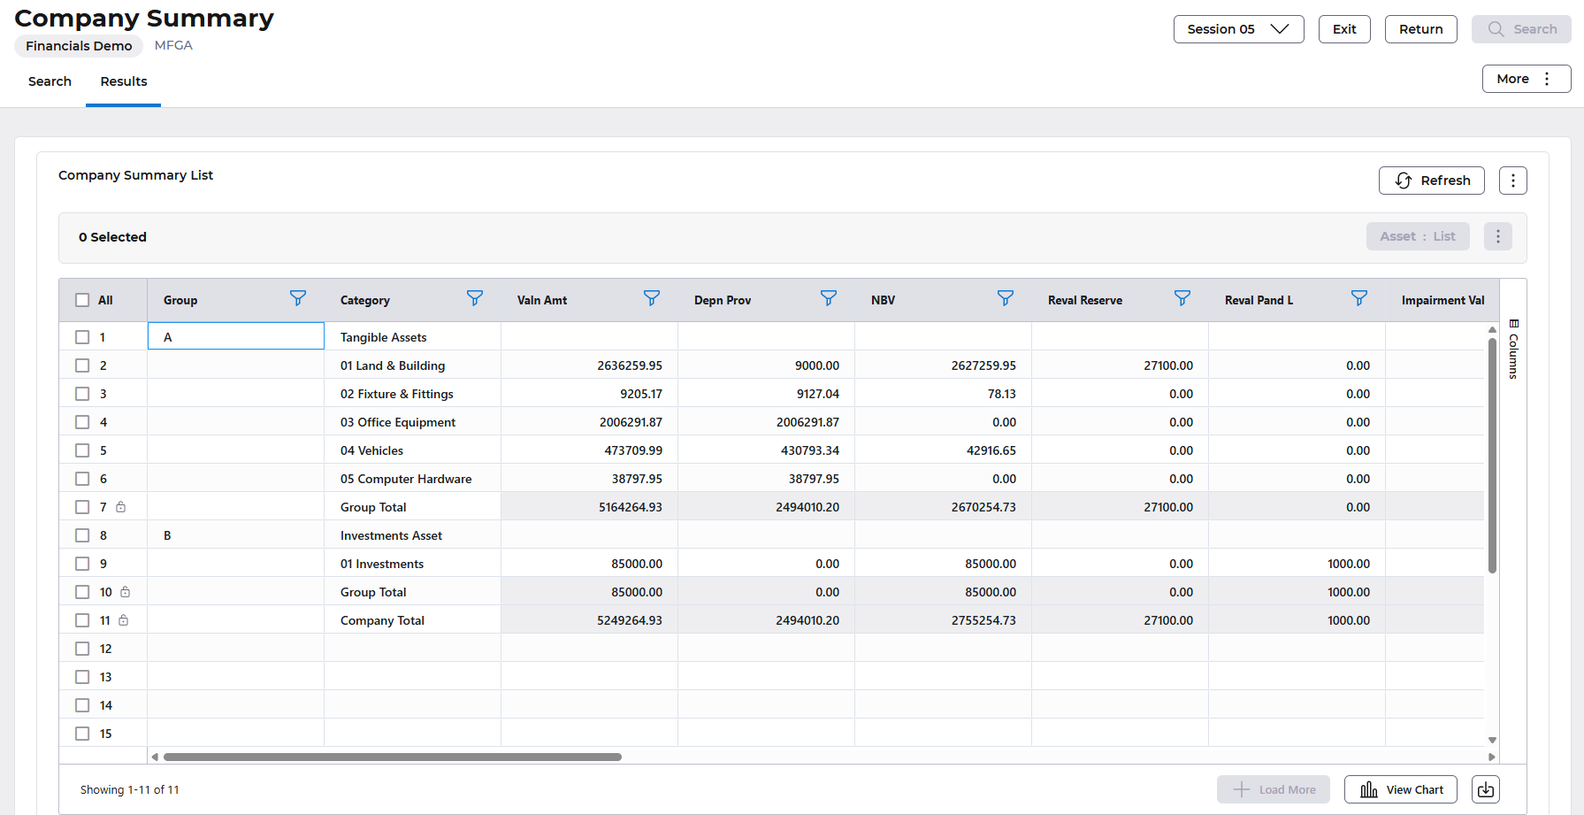Click the export download icon
Viewport: 1584px width, 815px height.
click(1485, 789)
